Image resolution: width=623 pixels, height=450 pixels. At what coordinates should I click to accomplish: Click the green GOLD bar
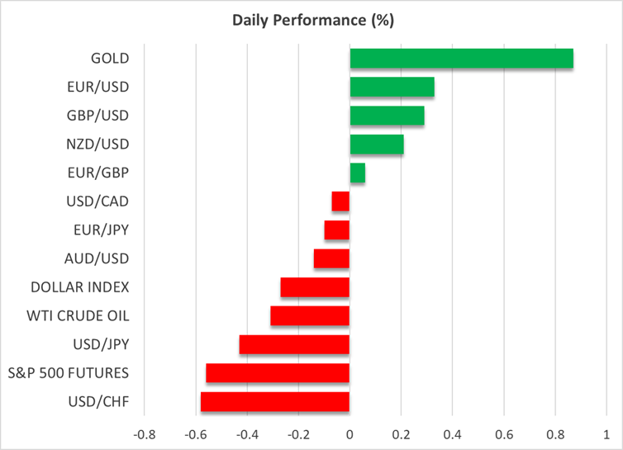click(x=461, y=59)
